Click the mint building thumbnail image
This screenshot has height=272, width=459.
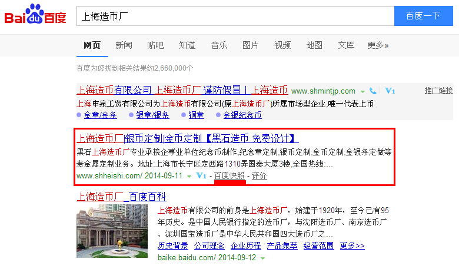coord(112,231)
